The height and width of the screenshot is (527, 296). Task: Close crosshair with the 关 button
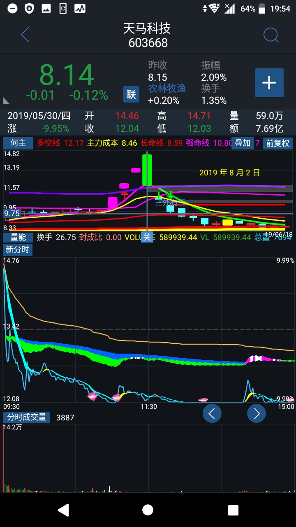tap(147, 237)
